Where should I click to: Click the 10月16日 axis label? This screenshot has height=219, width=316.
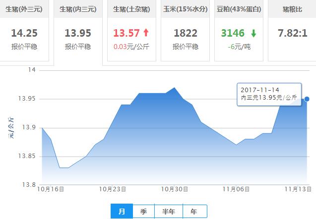51,189
